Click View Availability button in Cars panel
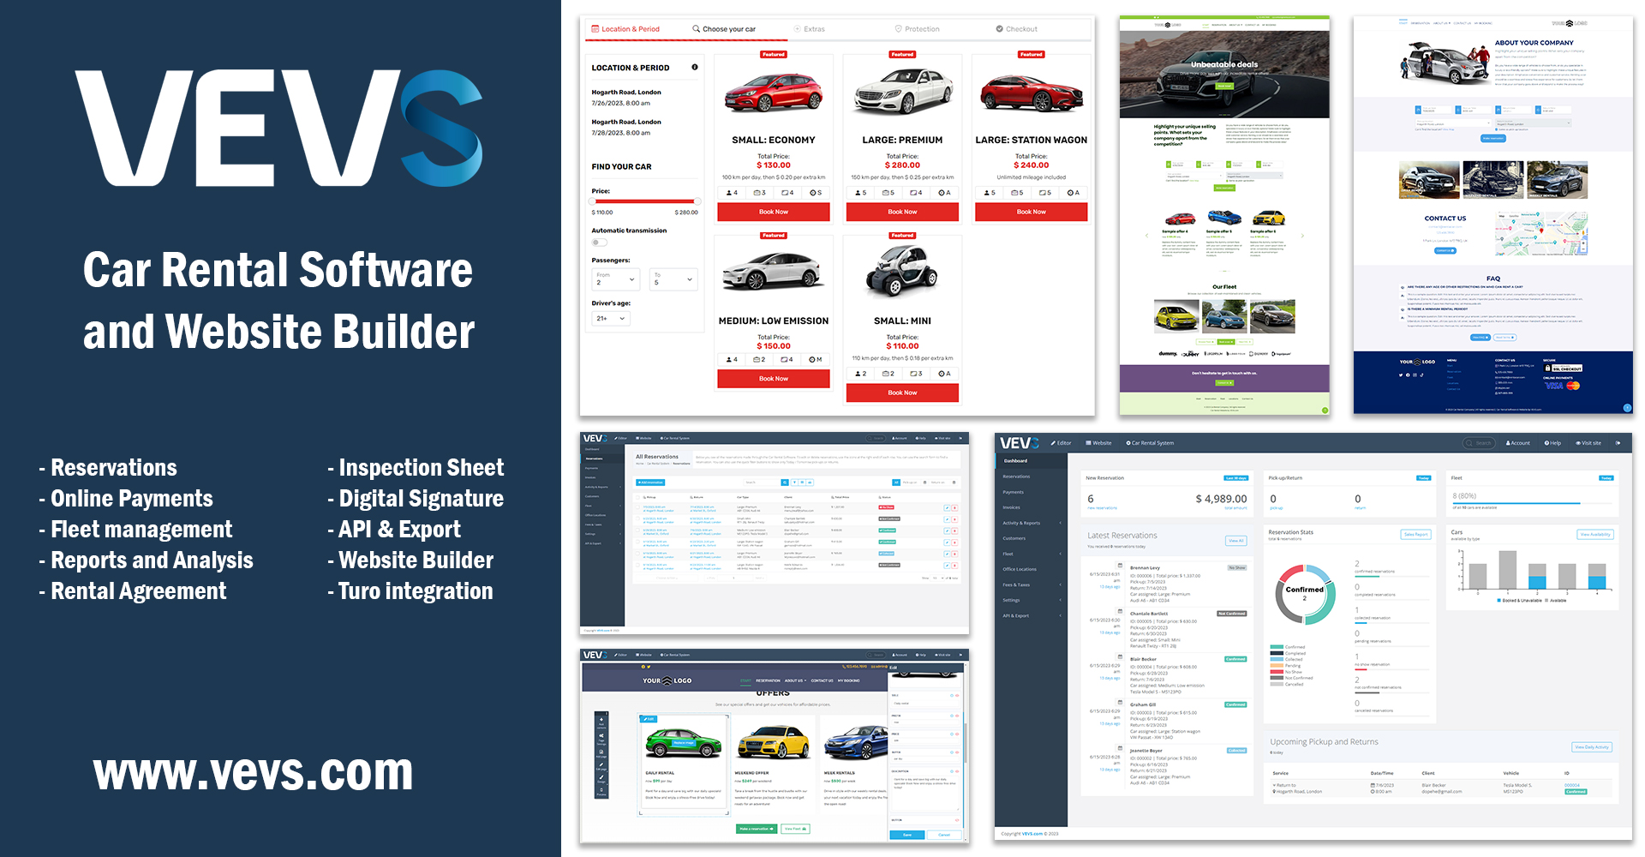Viewport: 1645px width, 857px height. coord(1595,534)
